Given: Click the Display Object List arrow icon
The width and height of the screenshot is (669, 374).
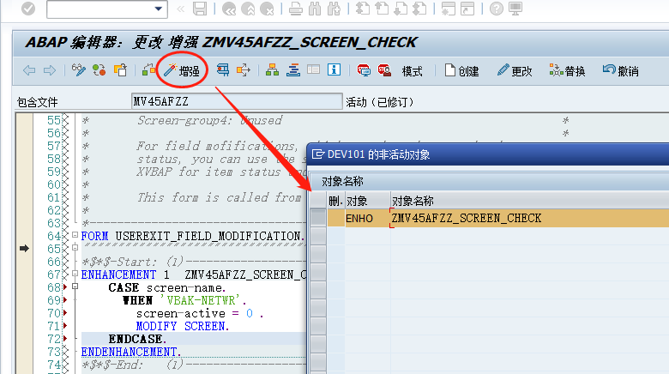Looking at the screenshot, I should (244, 70).
